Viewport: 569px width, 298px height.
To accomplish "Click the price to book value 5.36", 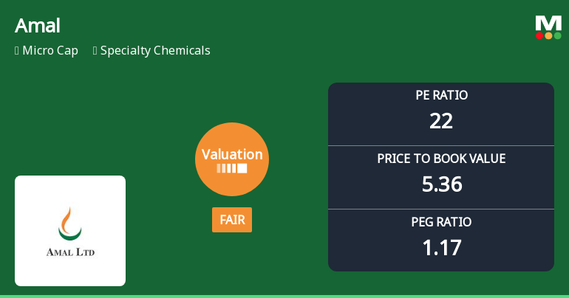I will click(441, 184).
